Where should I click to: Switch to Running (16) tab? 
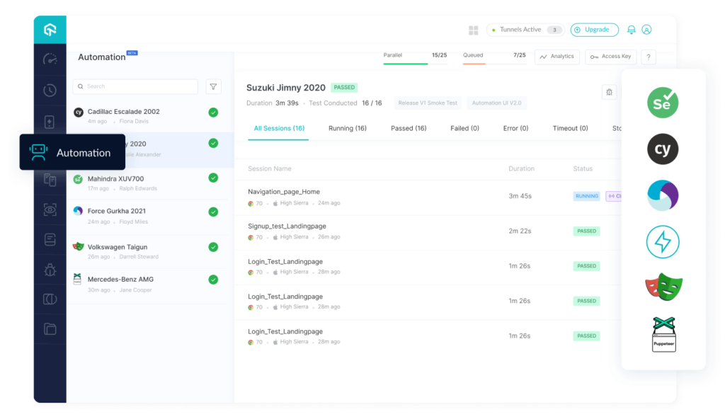tap(347, 129)
